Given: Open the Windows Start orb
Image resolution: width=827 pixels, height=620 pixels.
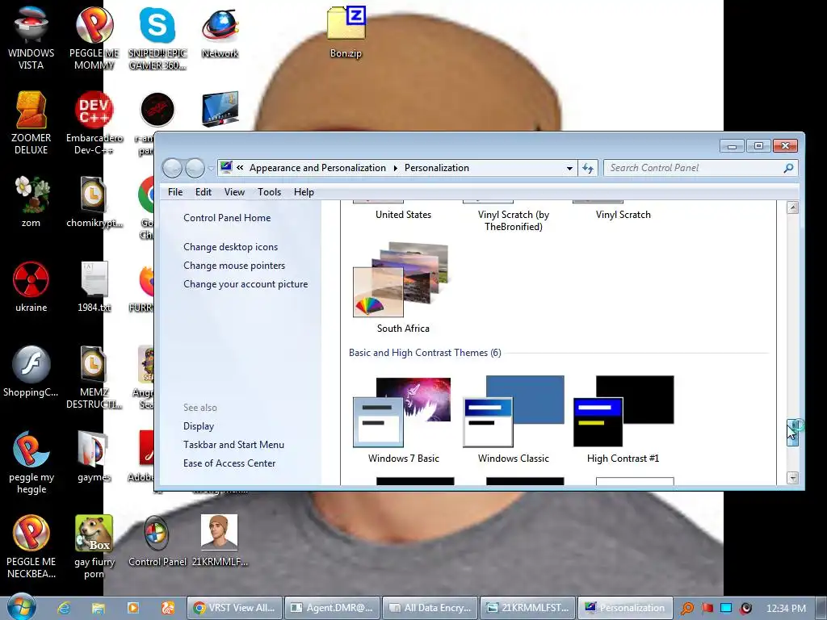Looking at the screenshot, I should [x=22, y=607].
